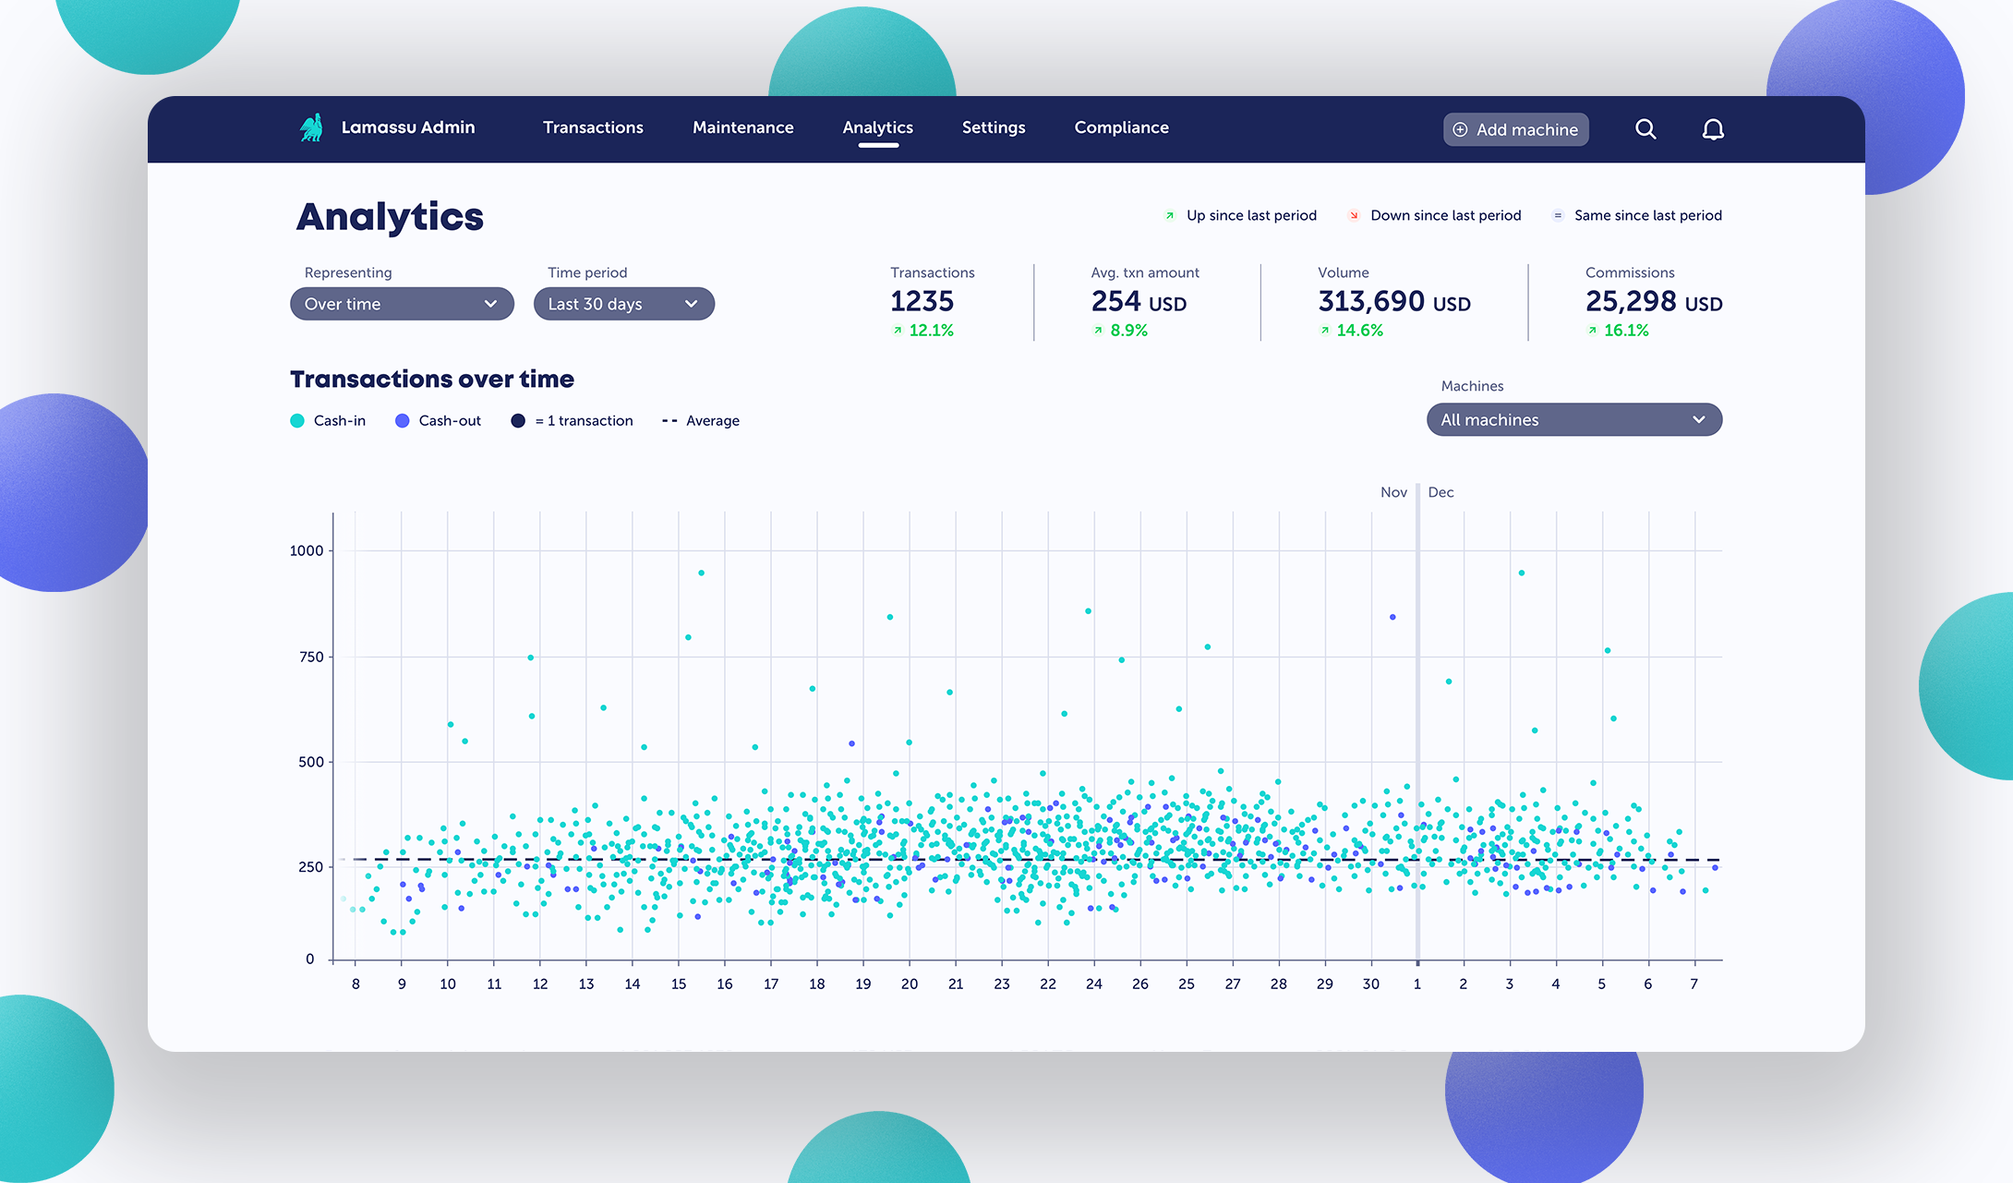The width and height of the screenshot is (2013, 1183).
Task: Open the Last 30 days dropdown
Action: 623,304
